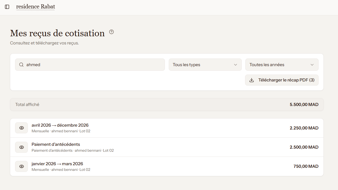Viewport: 338px width, 190px height.
Task: Toggle the sidebar panel icon
Action: coord(7,7)
